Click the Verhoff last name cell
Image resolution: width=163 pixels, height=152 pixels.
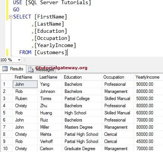pos(50,141)
